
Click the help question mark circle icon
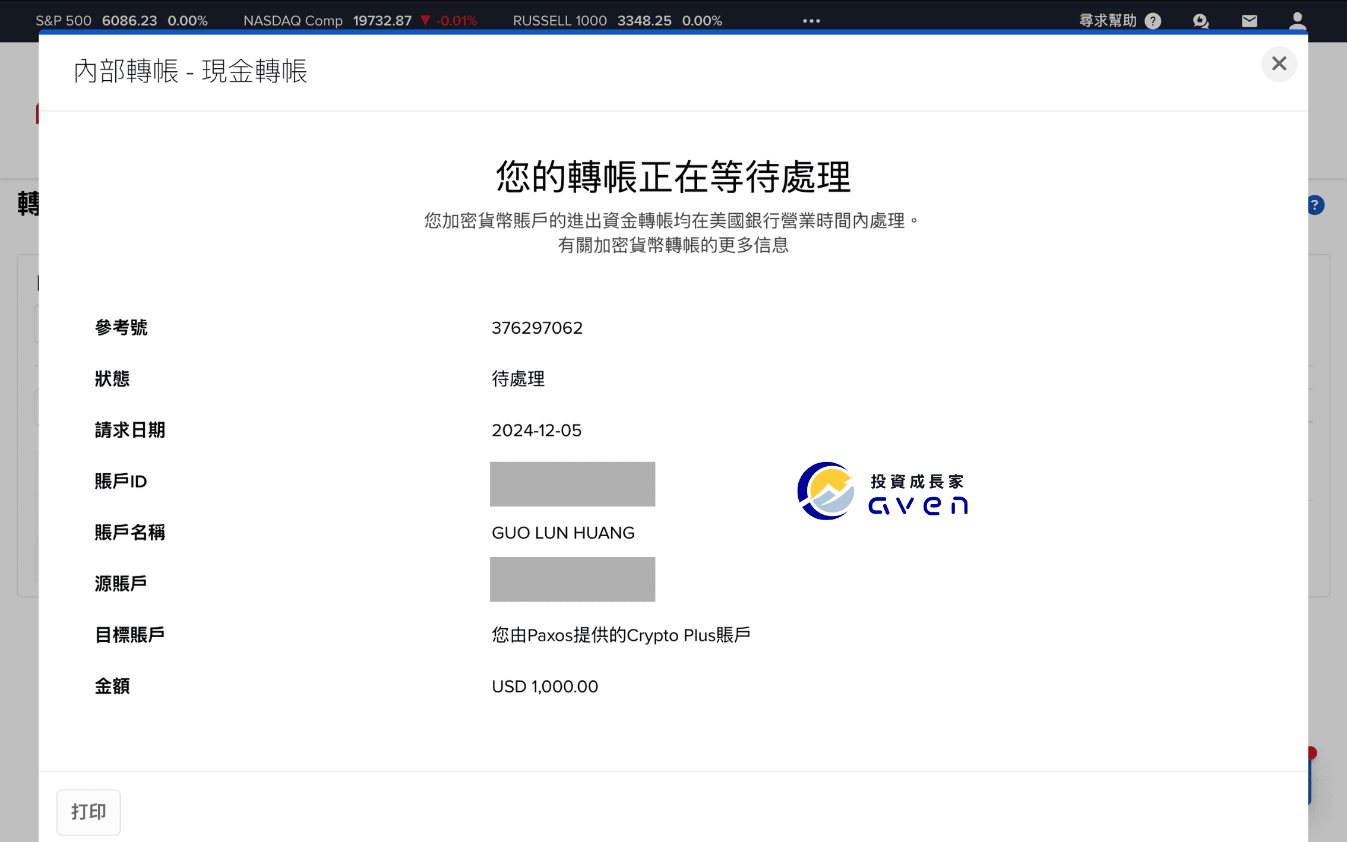[x=1153, y=21]
